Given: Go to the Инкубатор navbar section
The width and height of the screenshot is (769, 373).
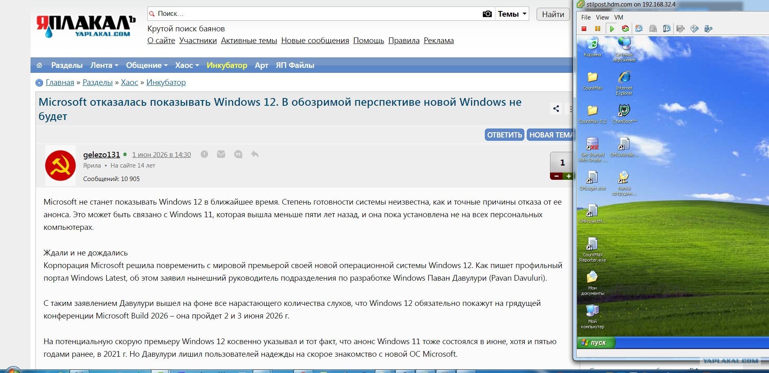Looking at the screenshot, I should (227, 65).
